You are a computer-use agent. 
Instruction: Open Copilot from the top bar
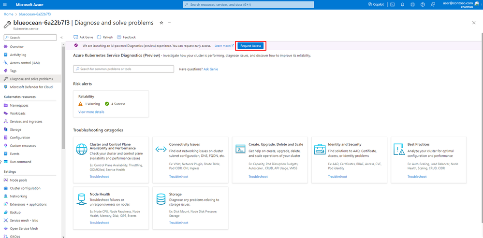(376, 5)
